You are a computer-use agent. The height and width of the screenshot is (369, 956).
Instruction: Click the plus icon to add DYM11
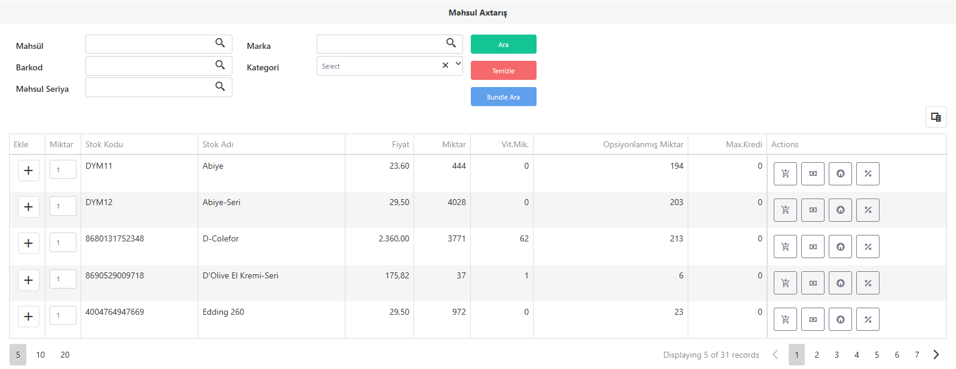28,170
